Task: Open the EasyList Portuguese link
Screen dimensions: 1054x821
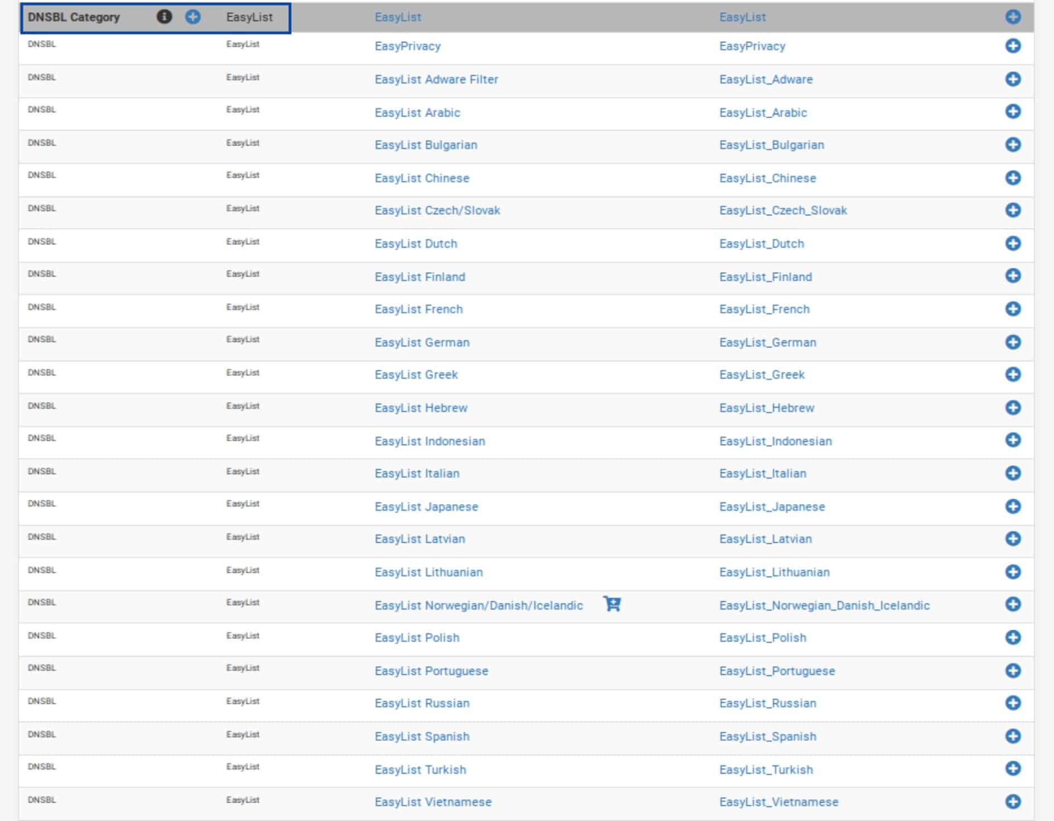Action: pyautogui.click(x=432, y=671)
